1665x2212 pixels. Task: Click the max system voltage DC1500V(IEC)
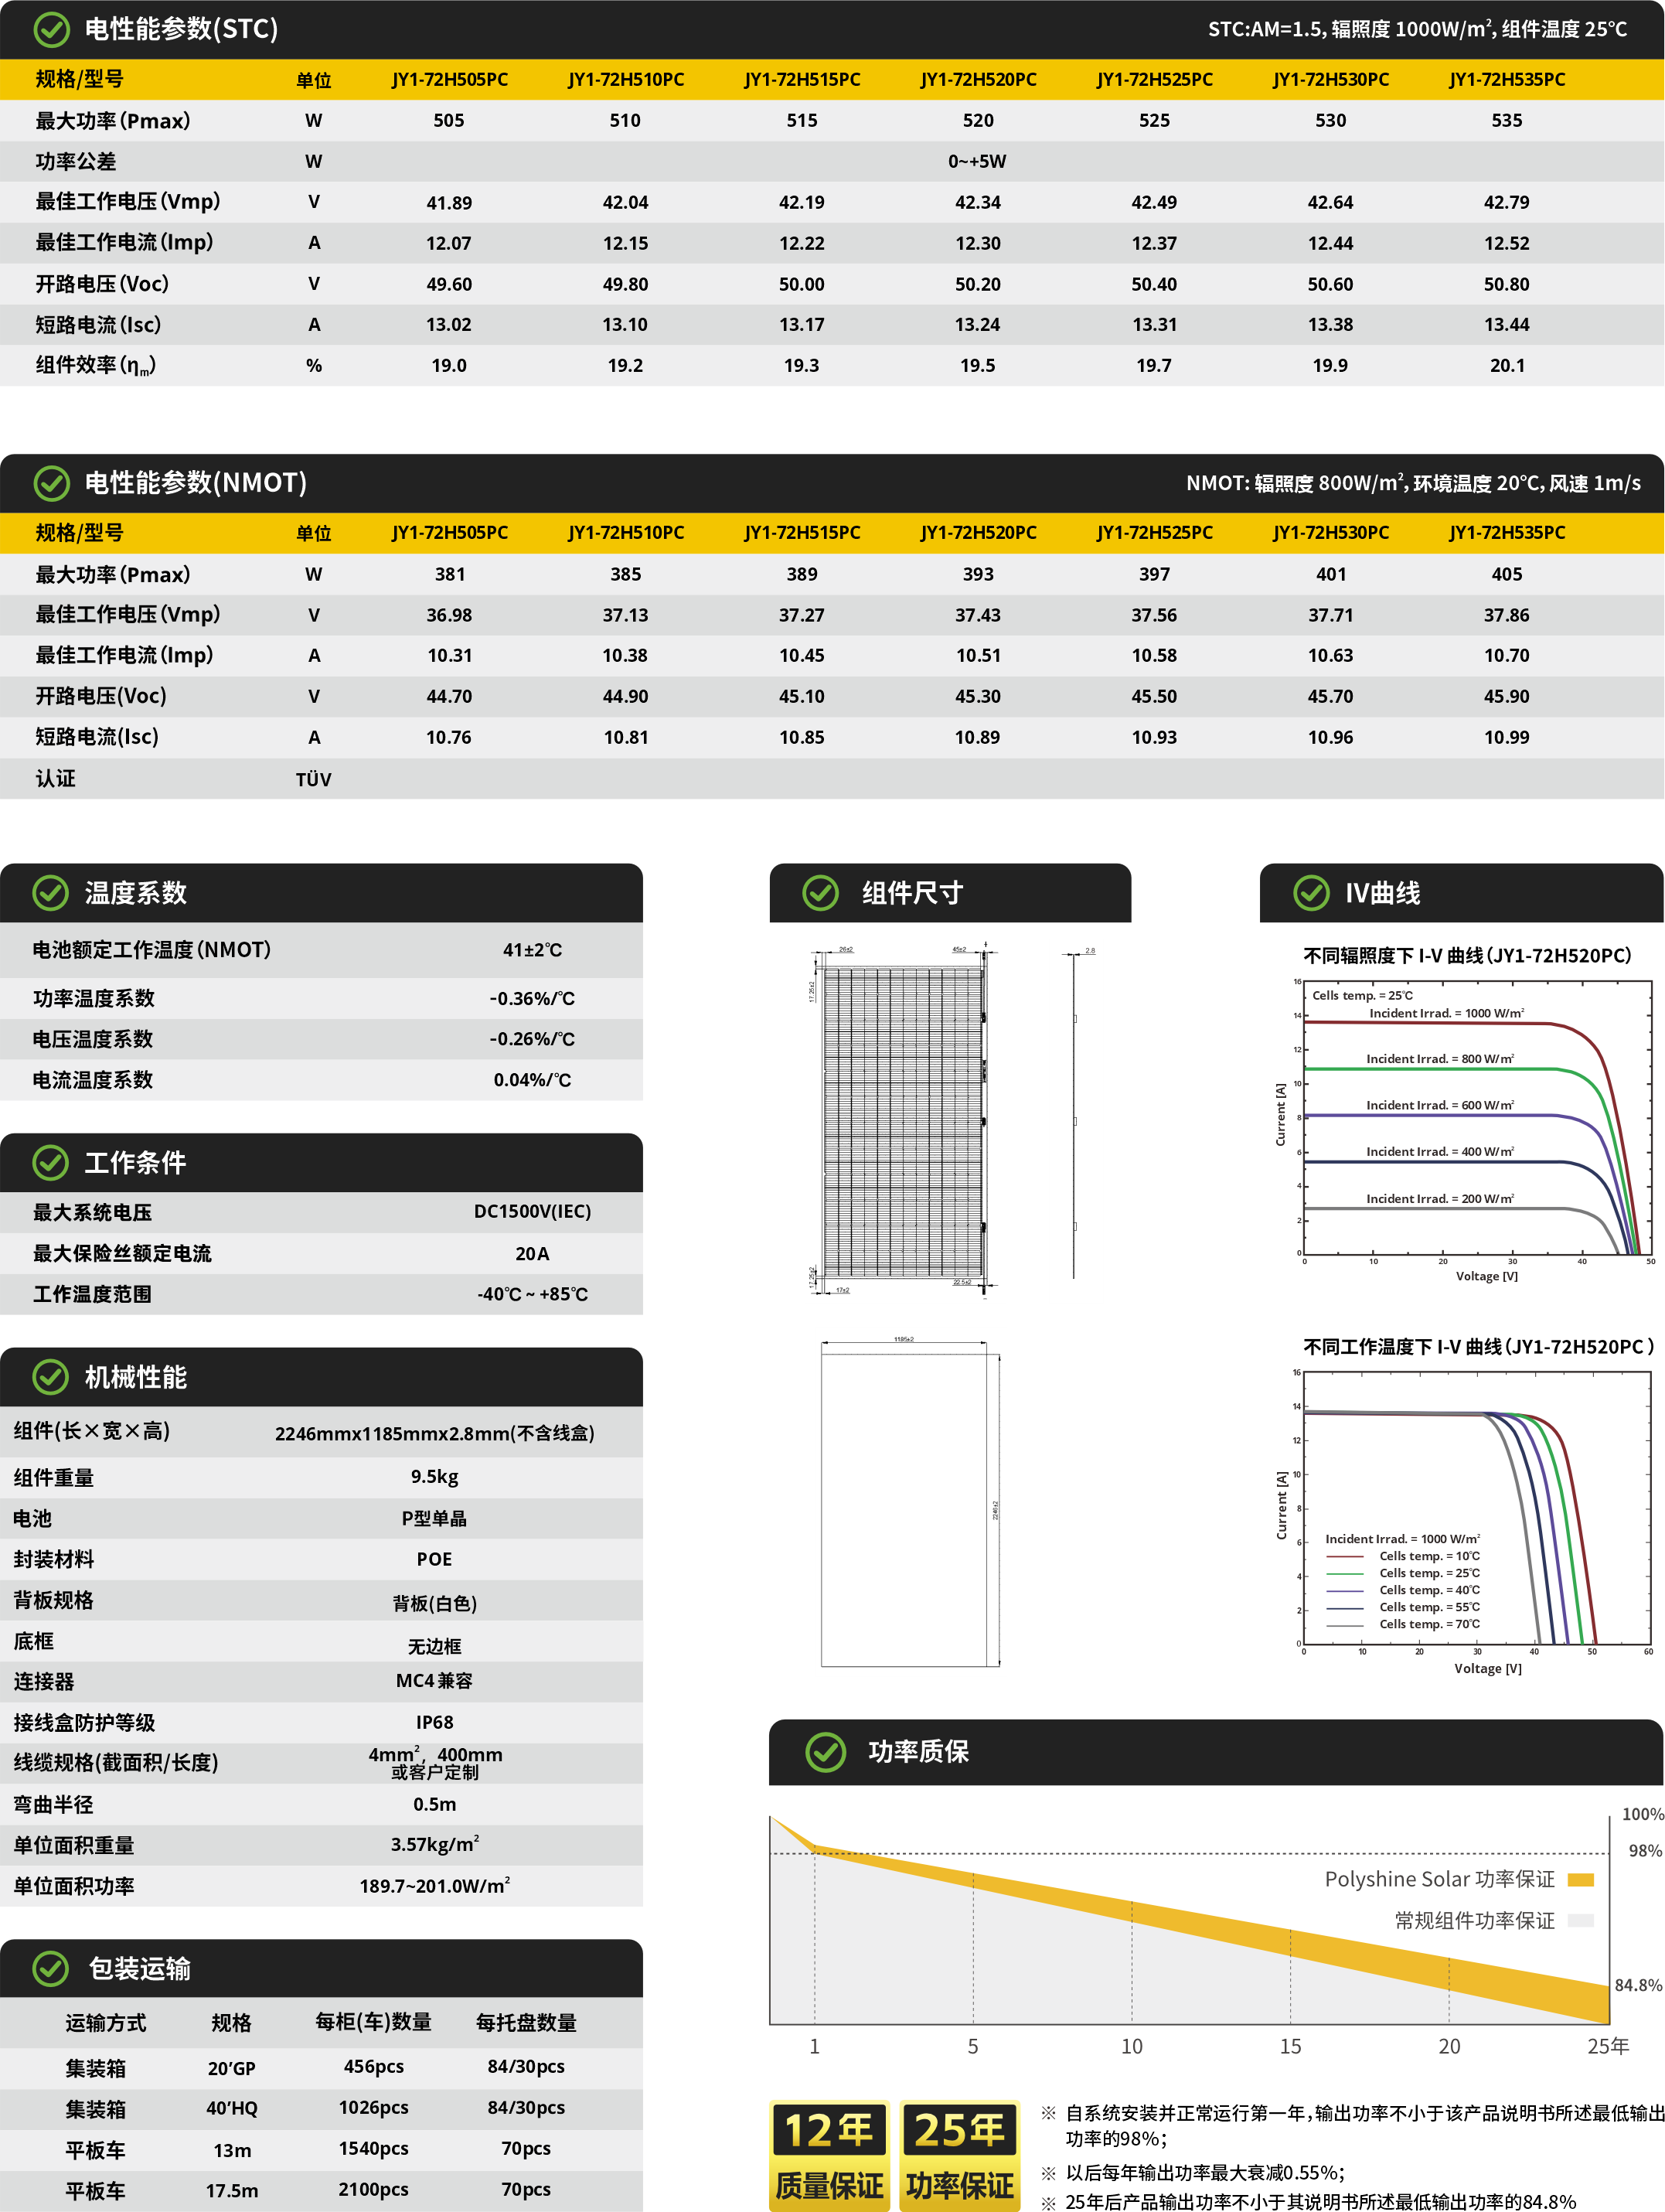(x=532, y=1212)
